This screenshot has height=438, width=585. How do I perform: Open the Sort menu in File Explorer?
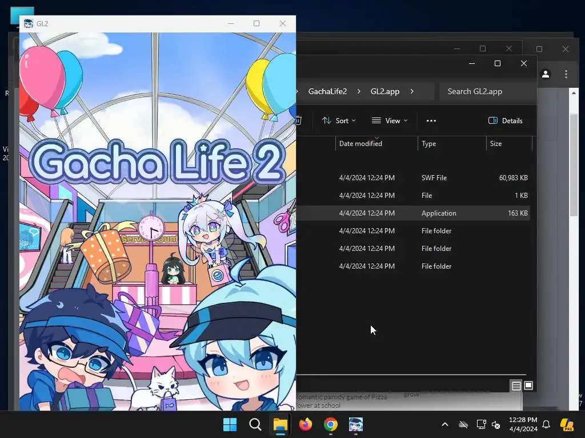[339, 121]
